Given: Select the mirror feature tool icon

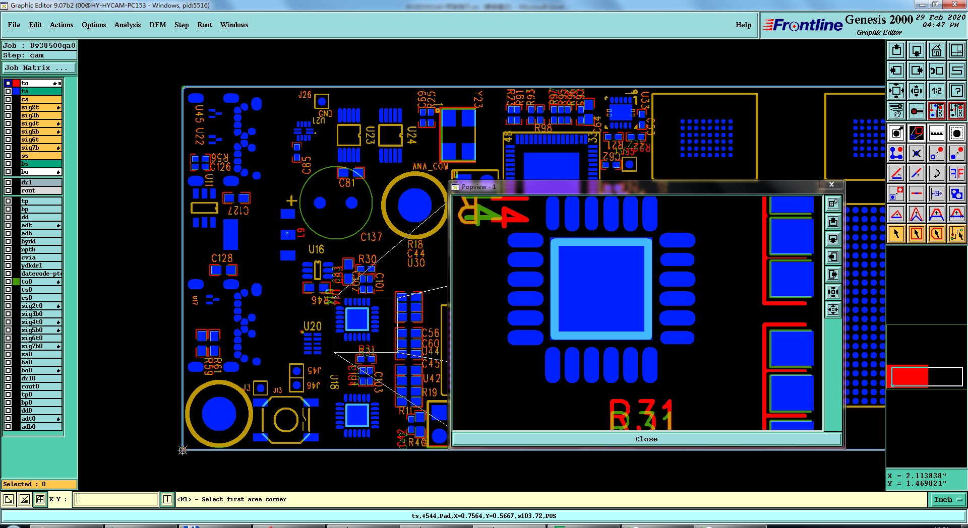Looking at the screenshot, I should (x=956, y=173).
